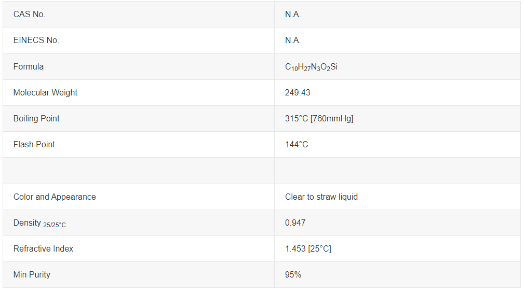The height and width of the screenshot is (291, 525).
Task: Click the Color and Appearance label
Action: click(55, 197)
